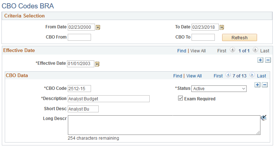Open calendar picker for From Date

(x=98, y=27)
